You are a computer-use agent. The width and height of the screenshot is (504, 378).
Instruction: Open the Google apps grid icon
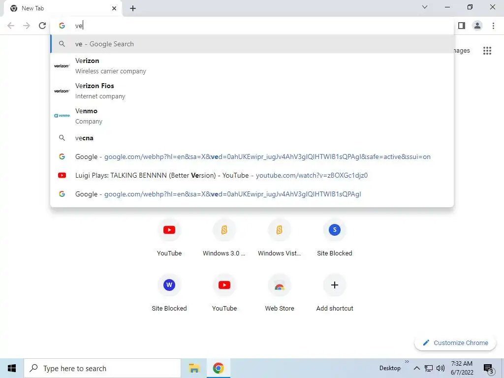coord(487,51)
